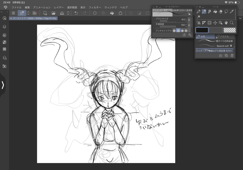Click the transparent checkered color swatch
The height and width of the screenshot is (170, 243).
click(230, 30)
